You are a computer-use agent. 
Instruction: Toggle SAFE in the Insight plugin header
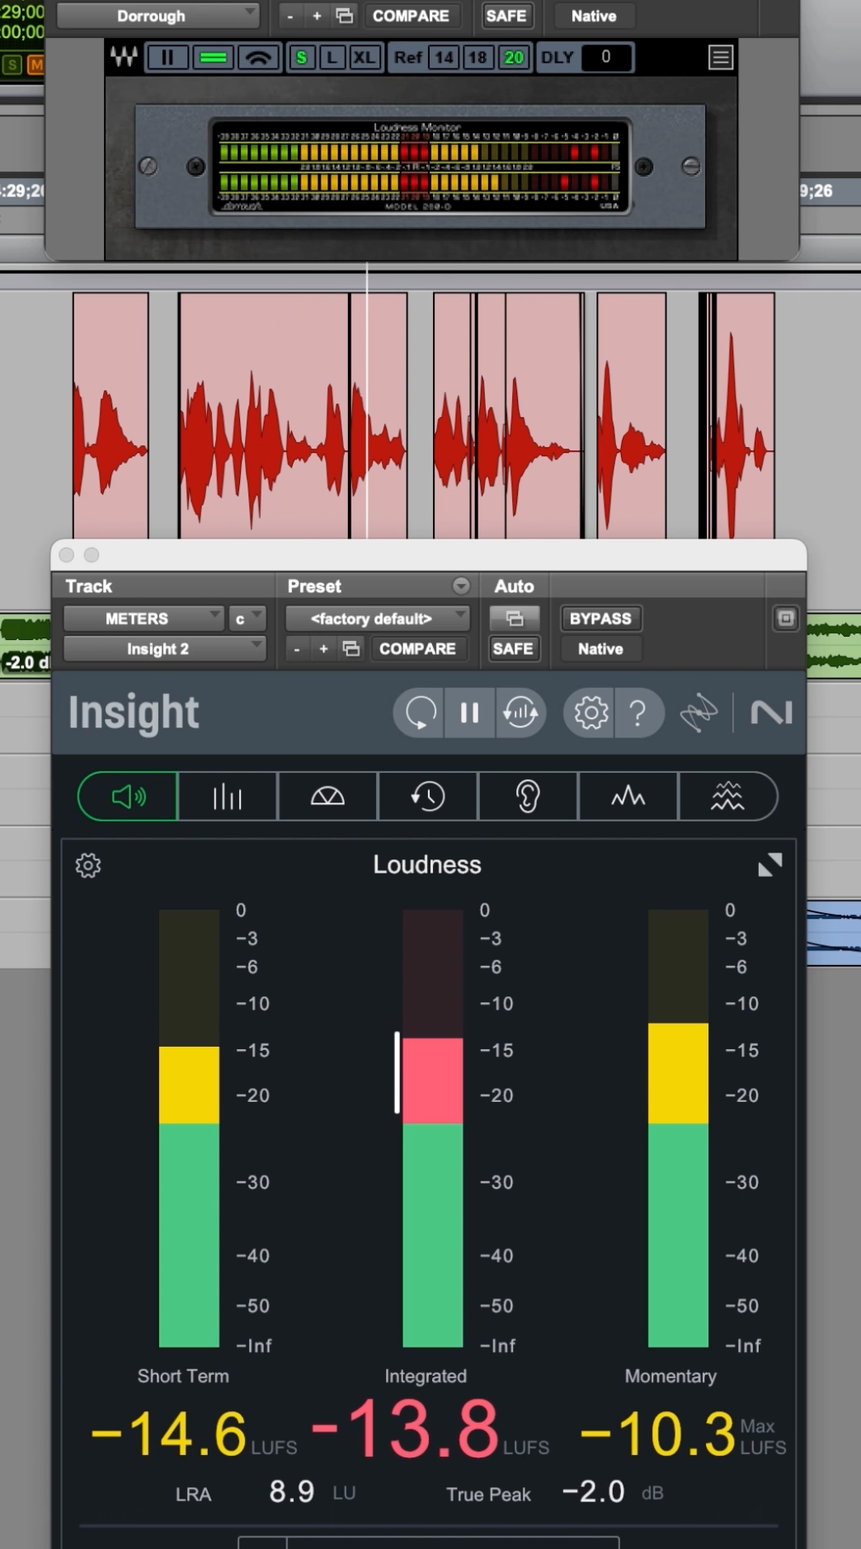513,649
